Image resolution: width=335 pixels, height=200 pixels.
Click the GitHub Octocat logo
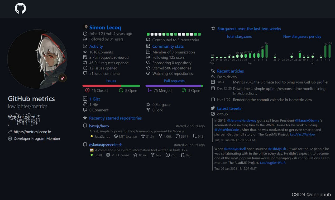(x=20, y=8)
